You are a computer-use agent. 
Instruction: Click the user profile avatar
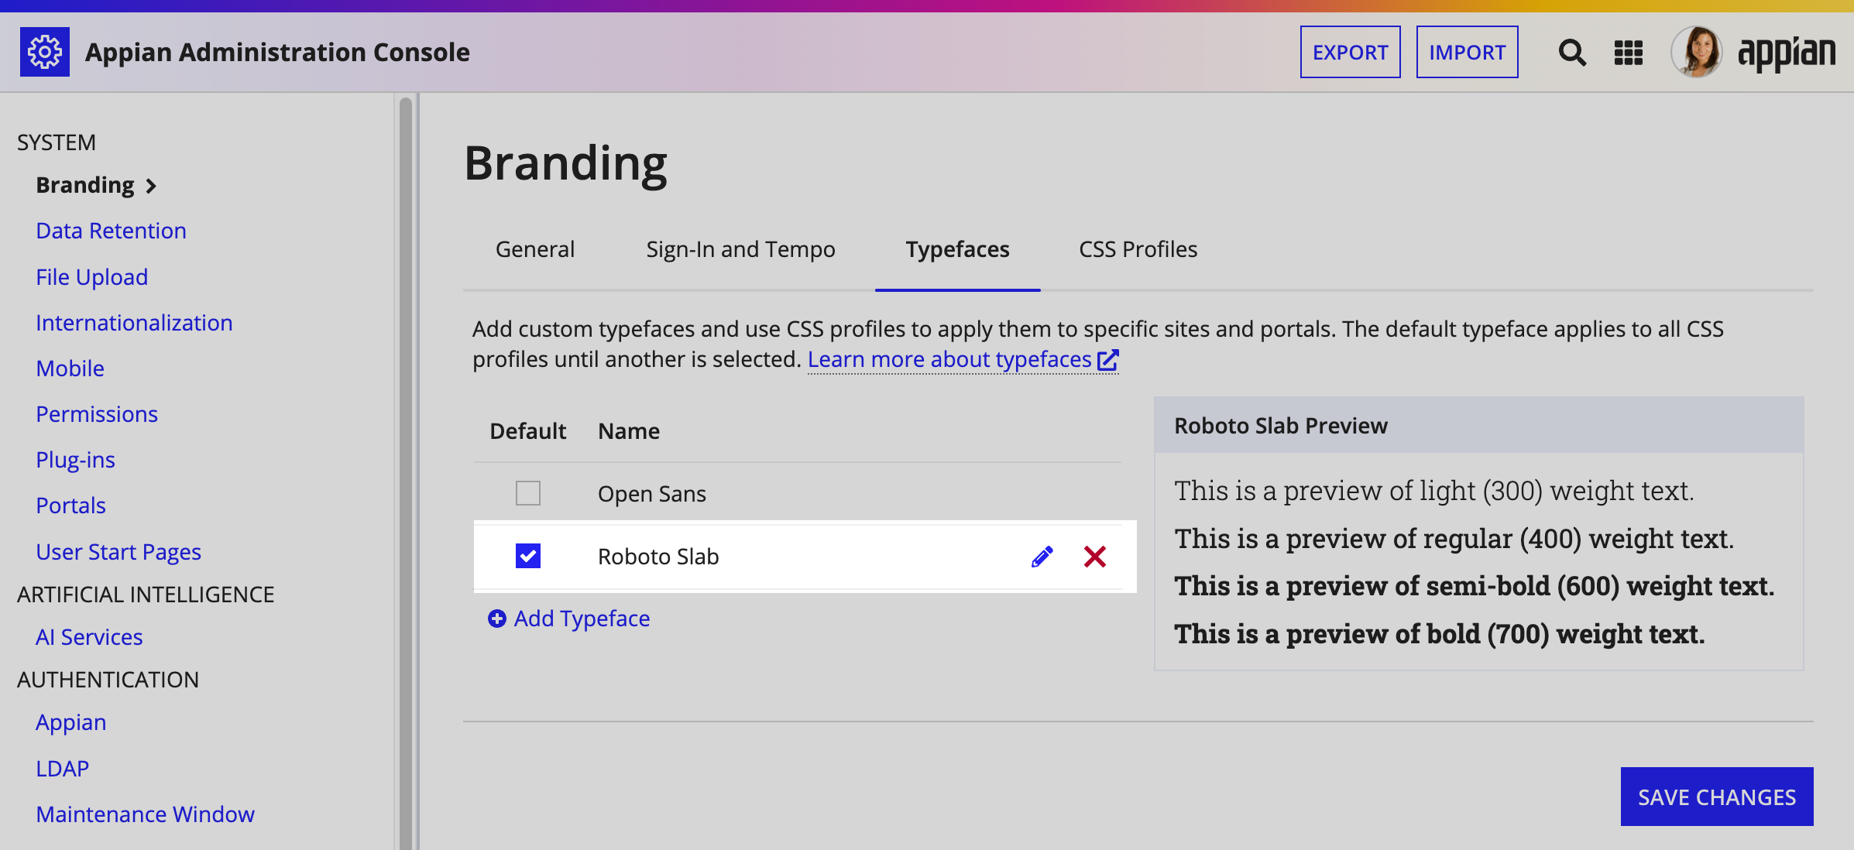point(1696,52)
